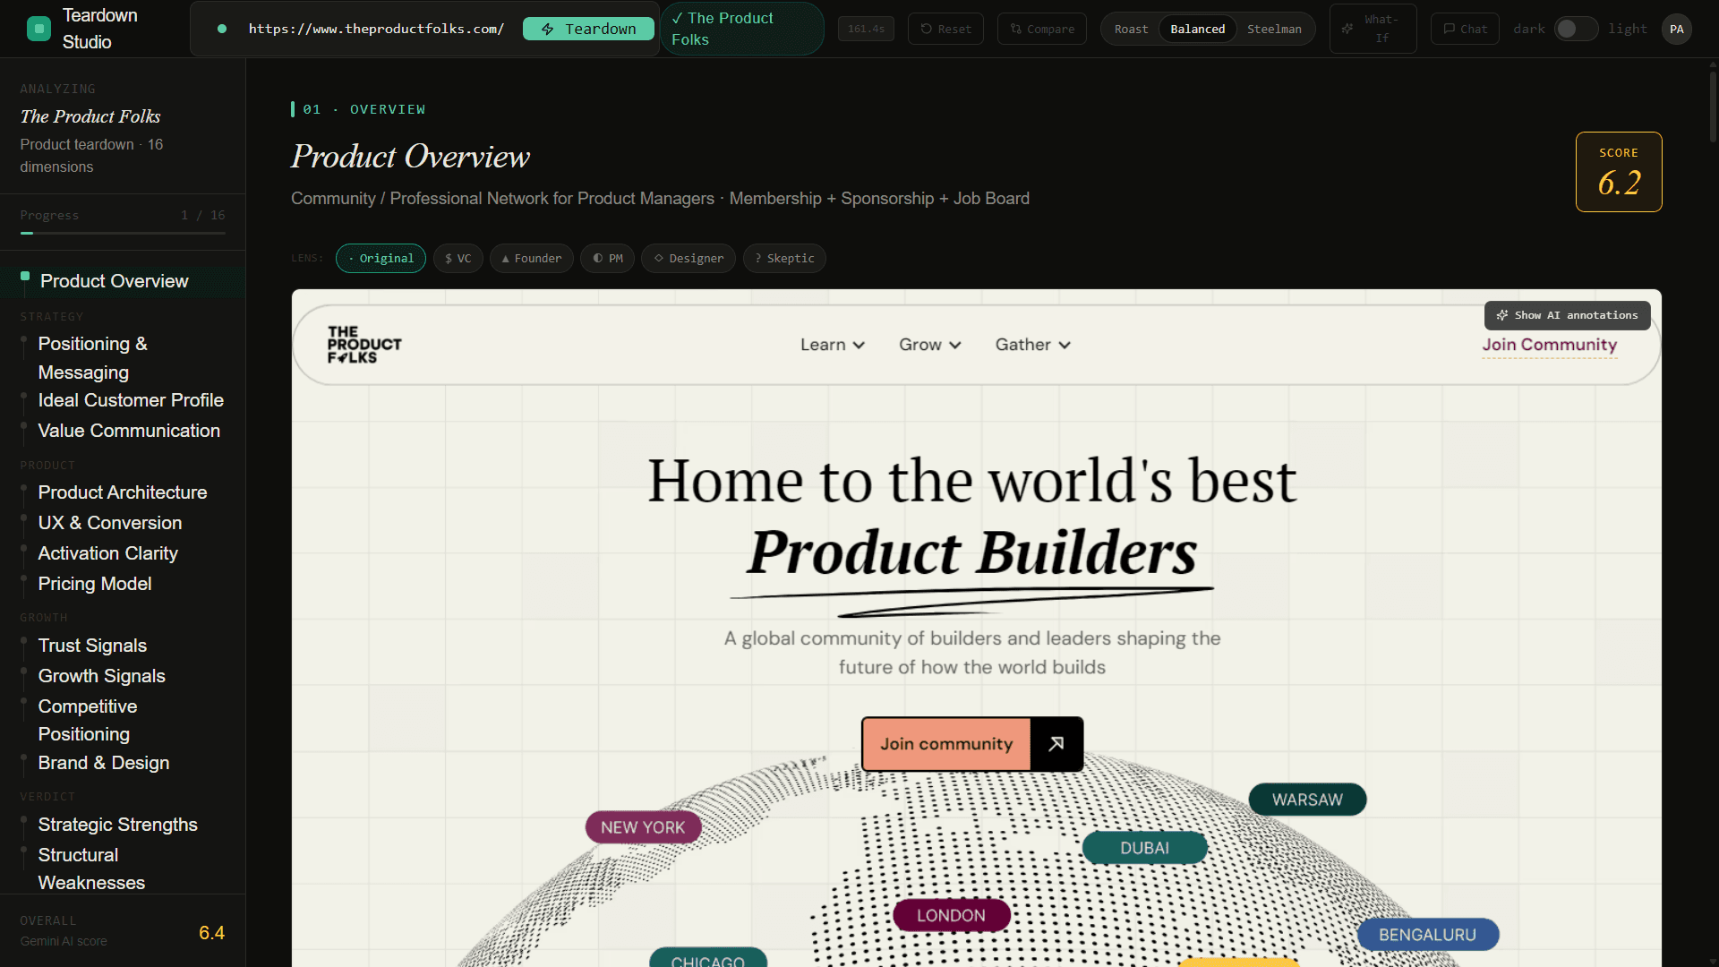Open Trust Signals section
The width and height of the screenshot is (1719, 967).
pyautogui.click(x=123, y=646)
